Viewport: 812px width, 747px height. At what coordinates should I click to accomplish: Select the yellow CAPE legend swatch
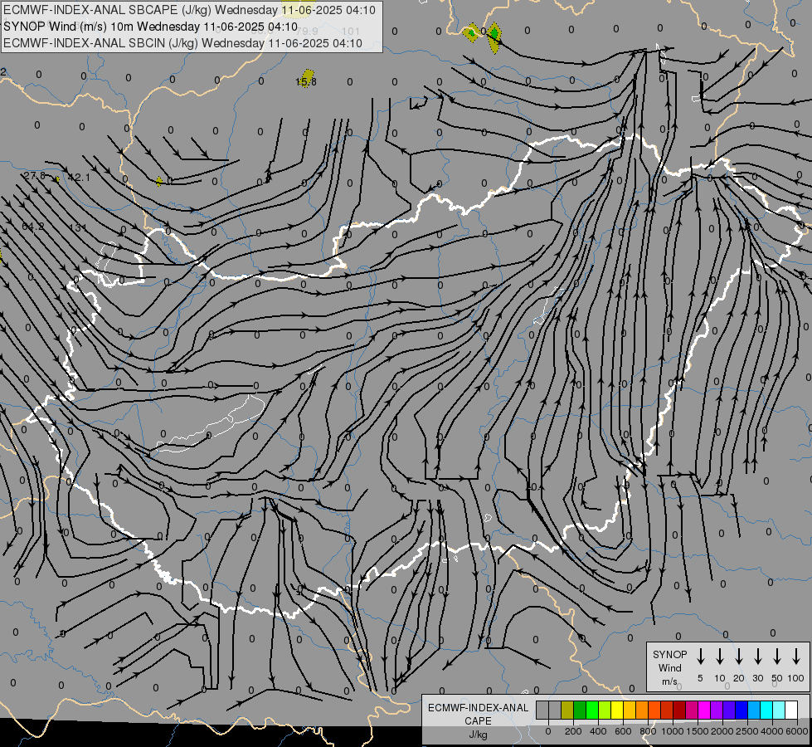617,710
